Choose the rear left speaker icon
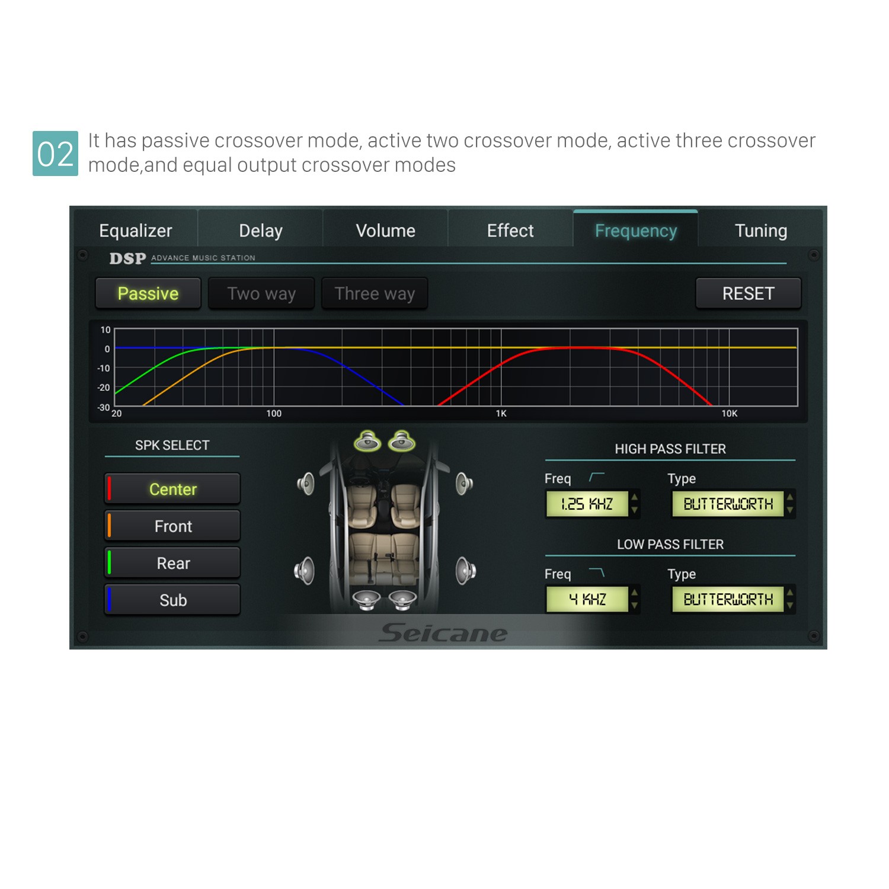 pyautogui.click(x=304, y=571)
